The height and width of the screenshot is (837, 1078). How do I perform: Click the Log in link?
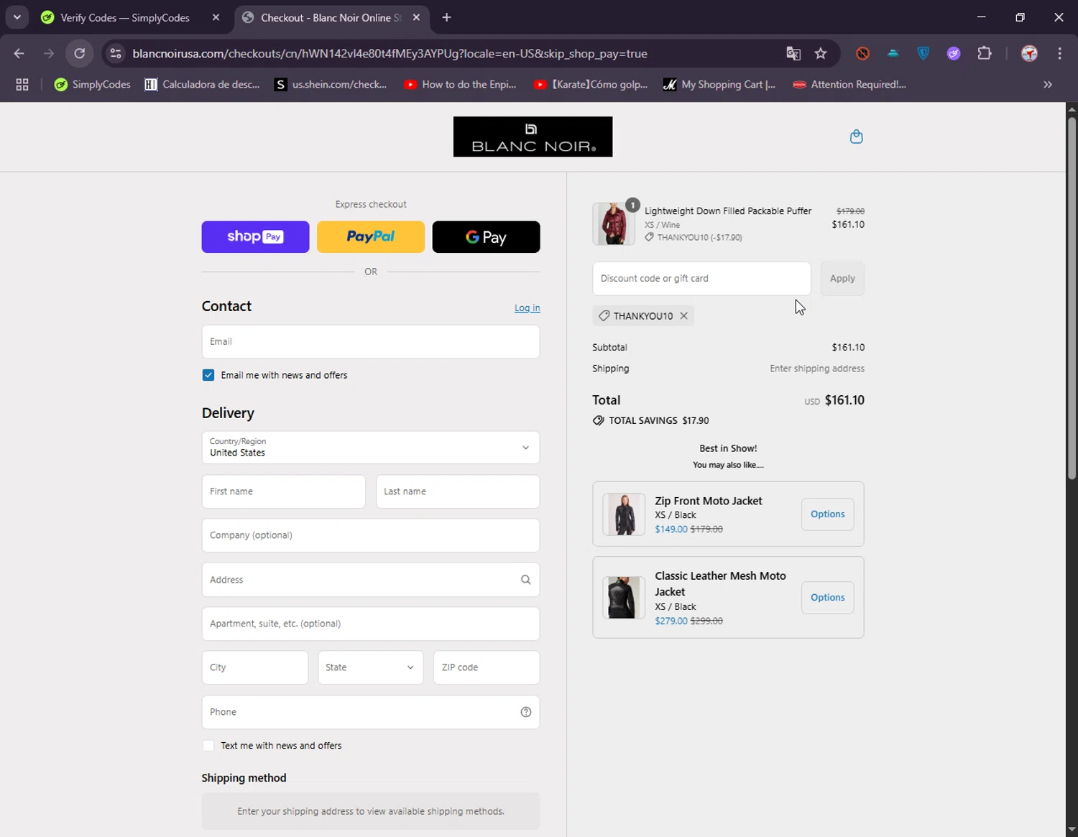(527, 307)
